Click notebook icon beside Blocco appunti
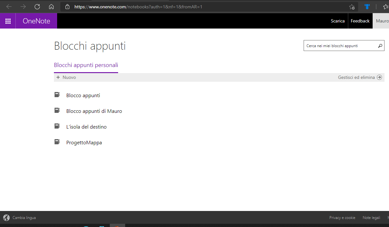This screenshot has height=227, width=389. (57, 95)
